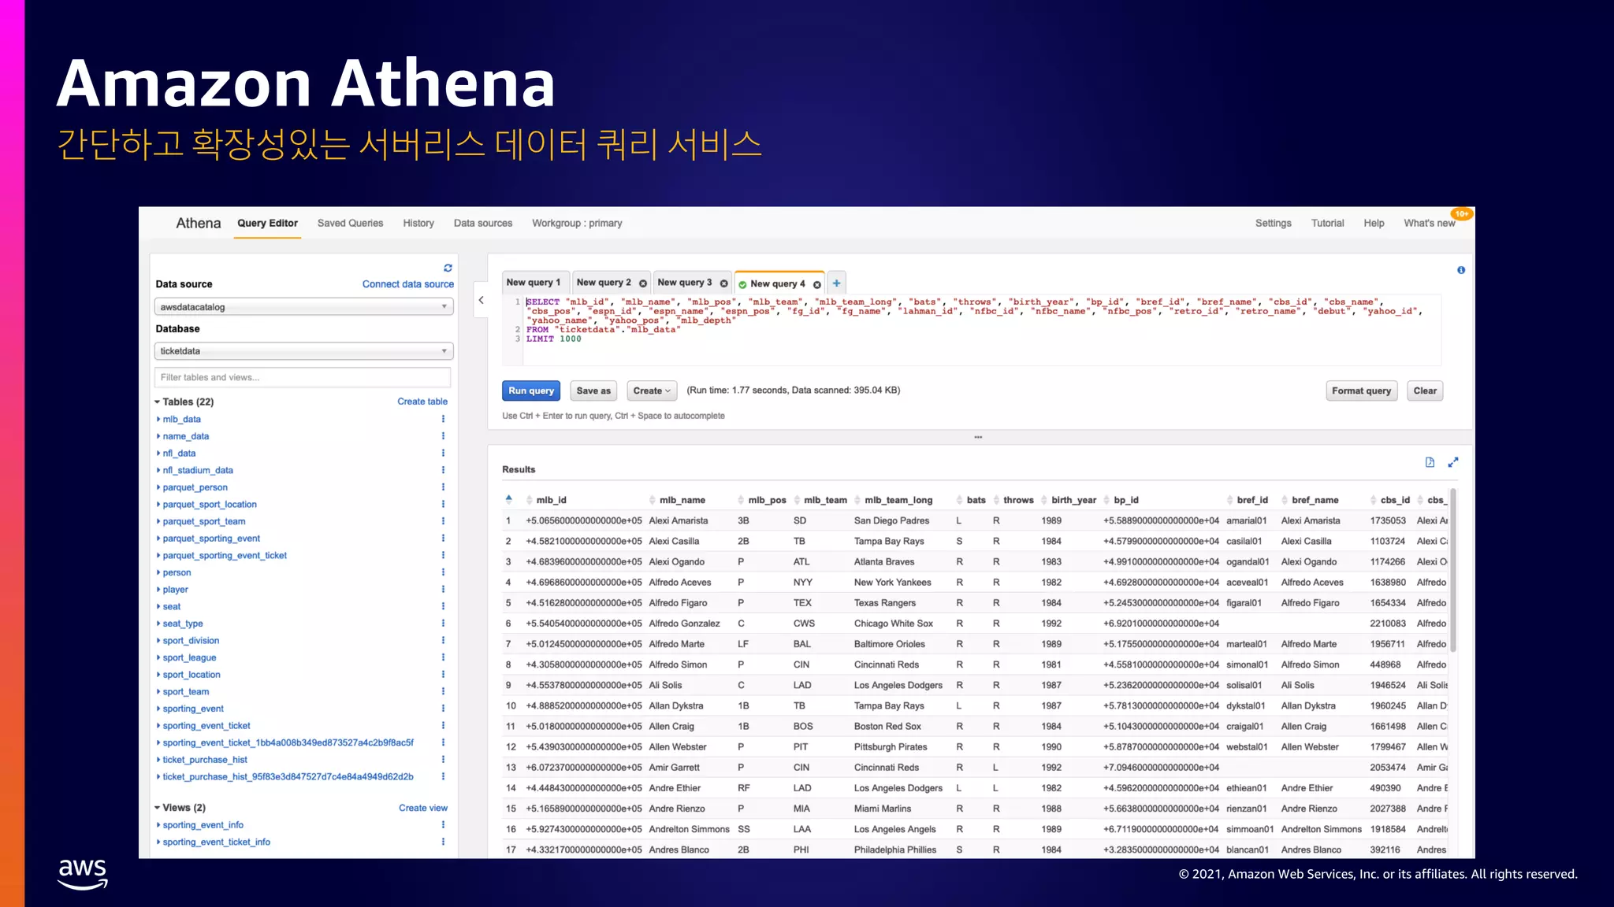Open options menu for mlb_data table

tap(443, 419)
